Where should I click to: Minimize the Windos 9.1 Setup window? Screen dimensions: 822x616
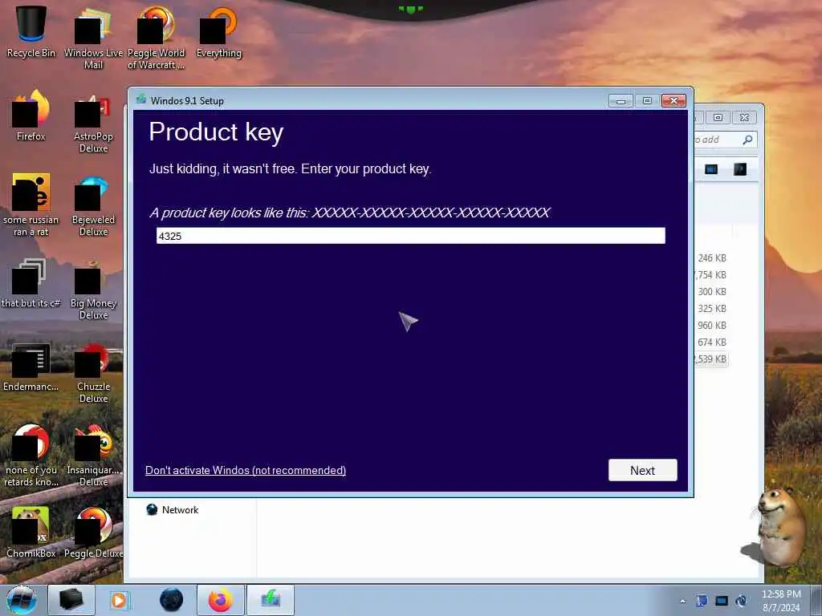point(621,100)
